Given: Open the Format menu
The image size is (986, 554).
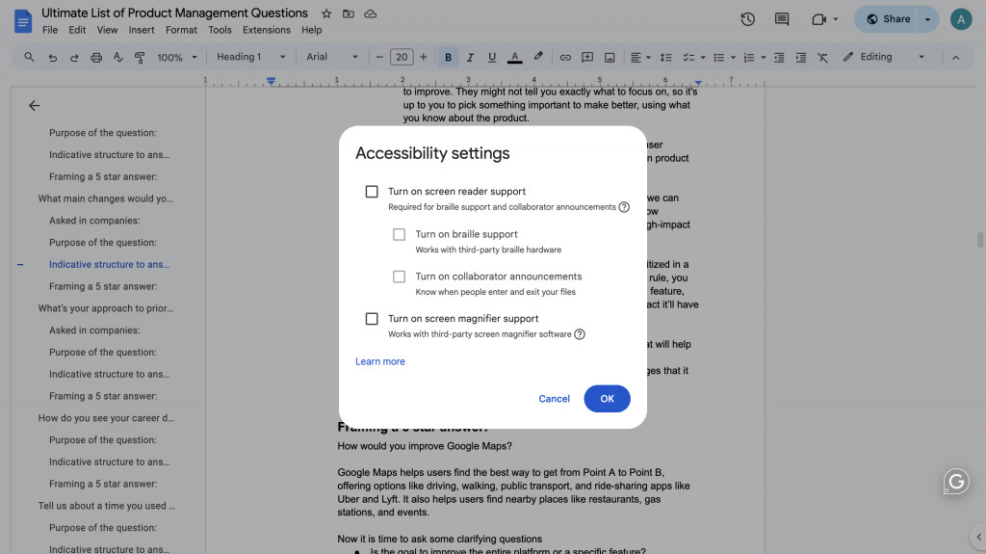Looking at the screenshot, I should click(x=181, y=30).
